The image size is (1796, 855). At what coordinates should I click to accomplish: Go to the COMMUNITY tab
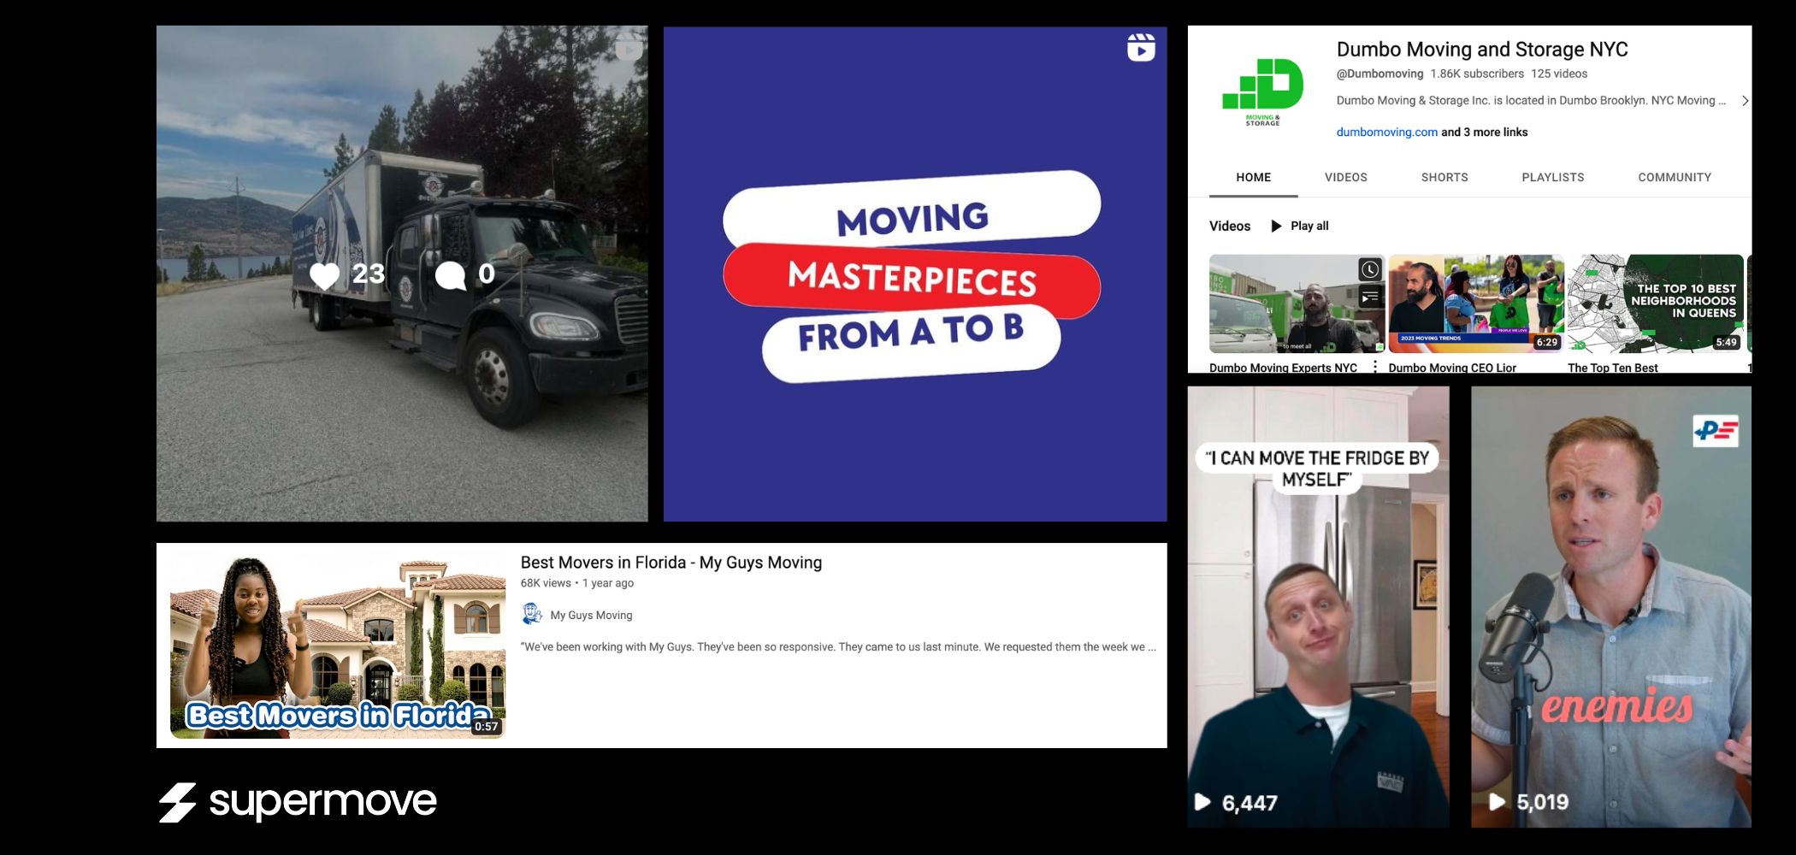point(1675,177)
